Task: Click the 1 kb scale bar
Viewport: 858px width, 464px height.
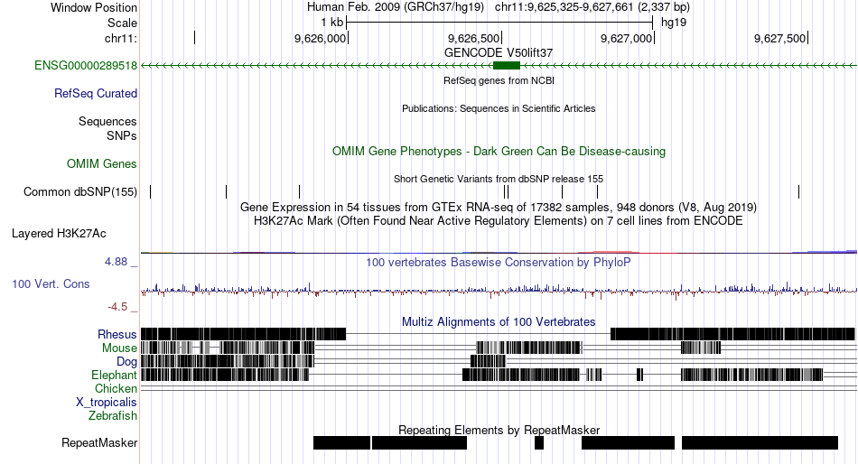Action: [499, 23]
